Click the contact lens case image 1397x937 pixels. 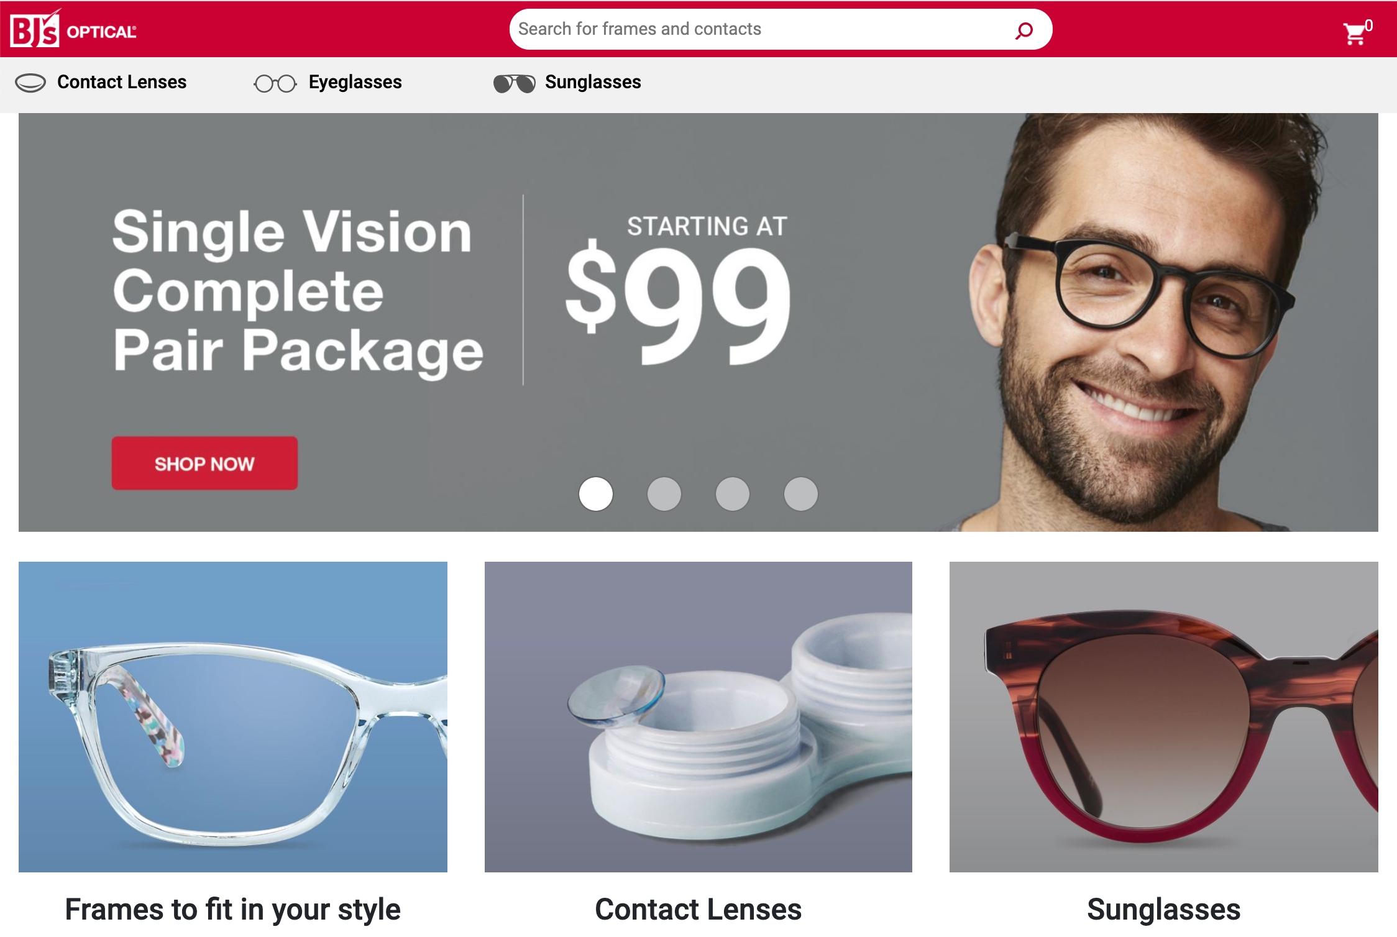click(698, 717)
